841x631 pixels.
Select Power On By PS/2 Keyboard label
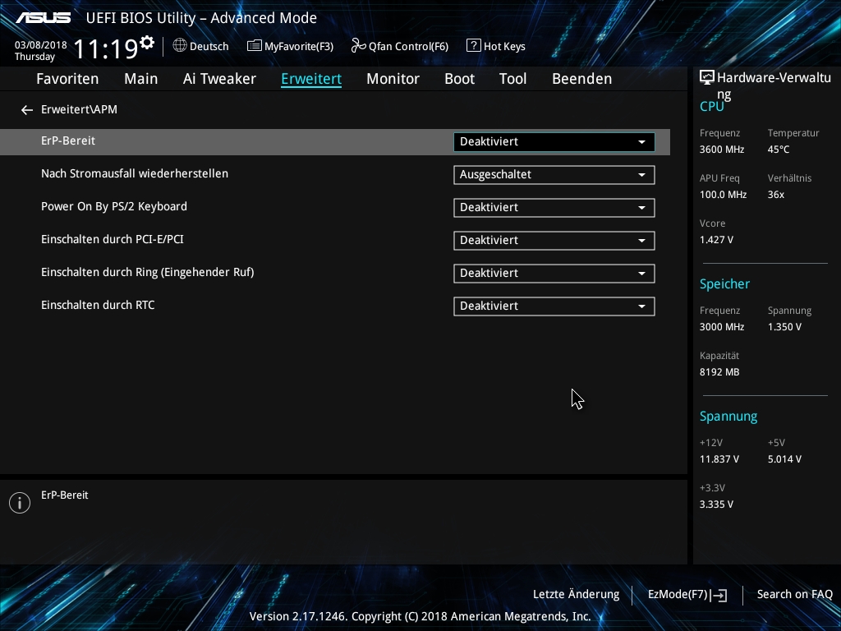click(x=114, y=206)
